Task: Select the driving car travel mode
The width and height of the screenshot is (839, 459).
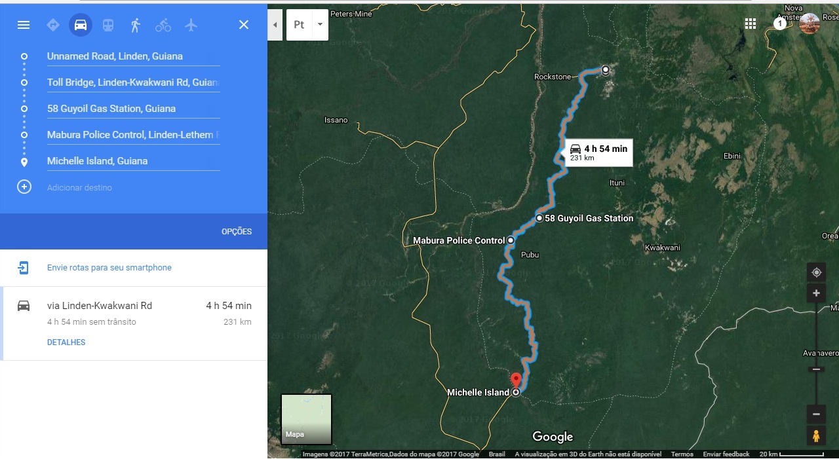Action: [x=81, y=25]
